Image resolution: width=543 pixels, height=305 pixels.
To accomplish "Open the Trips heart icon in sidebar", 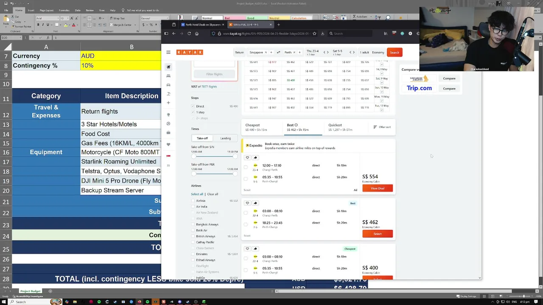I will coord(168,144).
